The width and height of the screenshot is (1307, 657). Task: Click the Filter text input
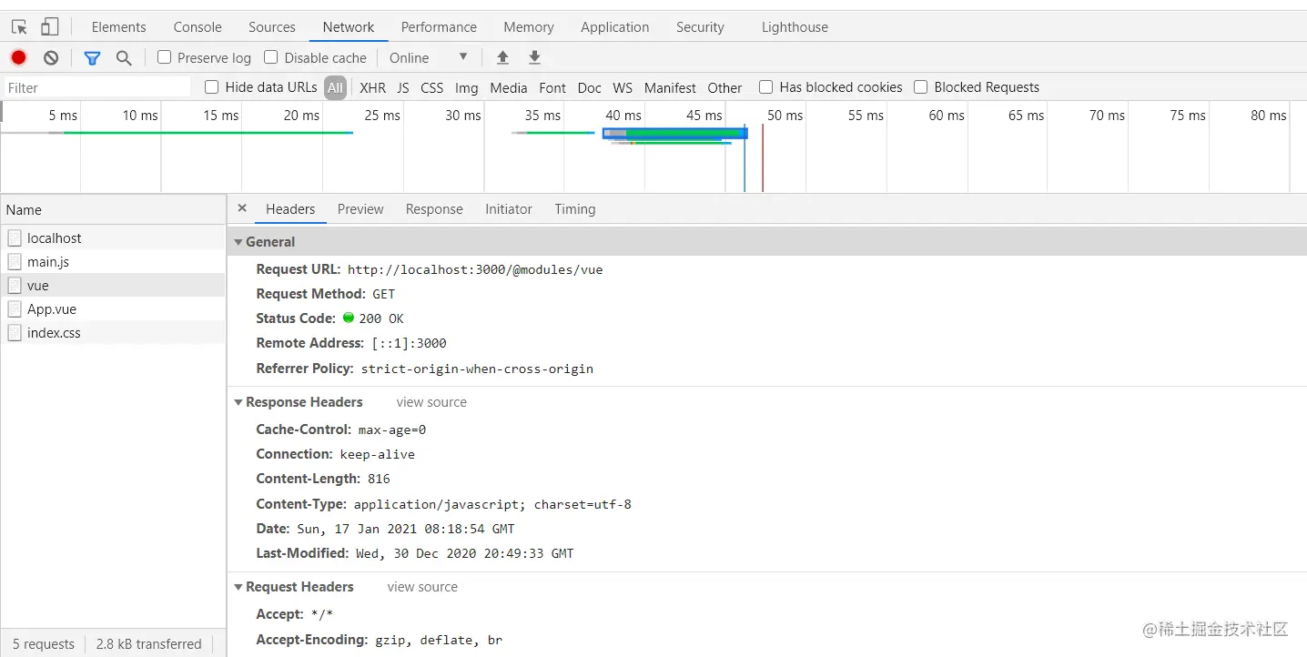97,88
